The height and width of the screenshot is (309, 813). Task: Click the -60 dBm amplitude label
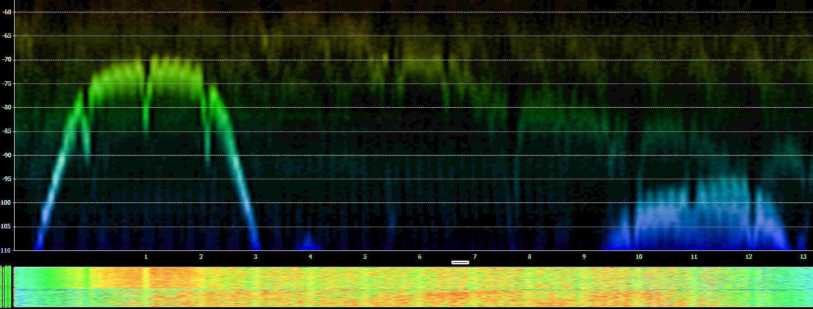(6, 12)
